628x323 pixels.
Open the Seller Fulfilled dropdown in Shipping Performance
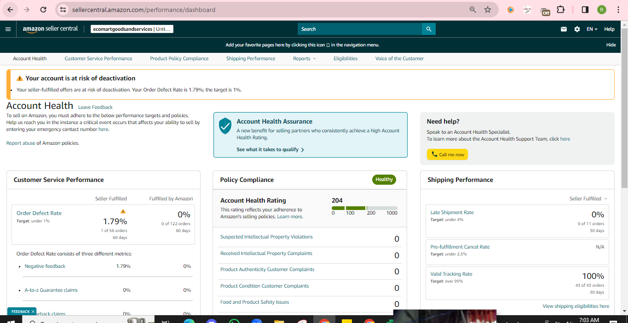tap(588, 198)
